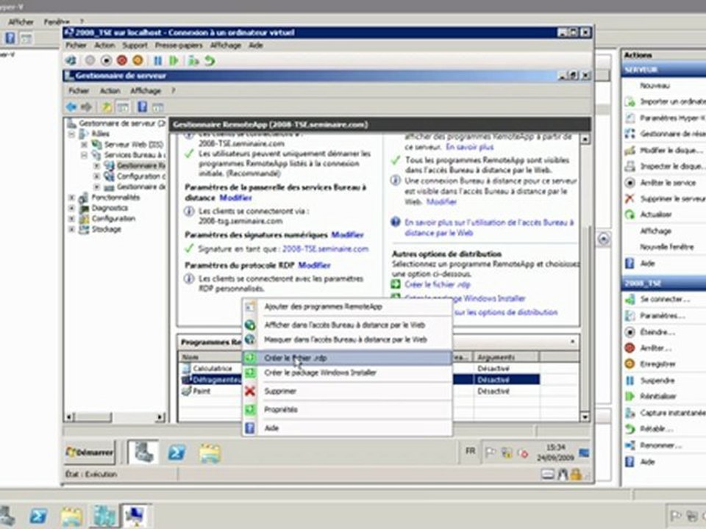The width and height of the screenshot is (706, 529).
Task: Open Affichage menu in Gestionnaire de serveur
Action: (x=146, y=91)
